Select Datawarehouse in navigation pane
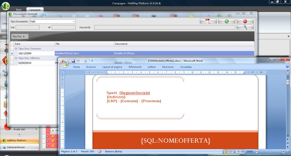Viewport: 291px width, 156px height. coord(20,147)
